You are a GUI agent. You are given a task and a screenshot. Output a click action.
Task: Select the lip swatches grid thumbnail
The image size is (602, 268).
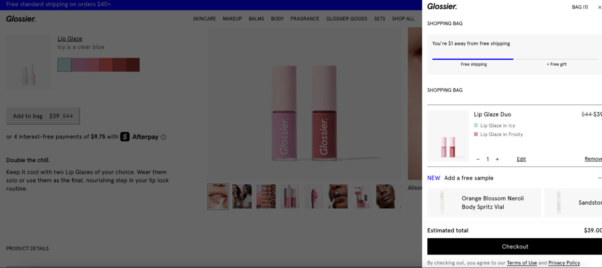pyautogui.click(x=266, y=196)
